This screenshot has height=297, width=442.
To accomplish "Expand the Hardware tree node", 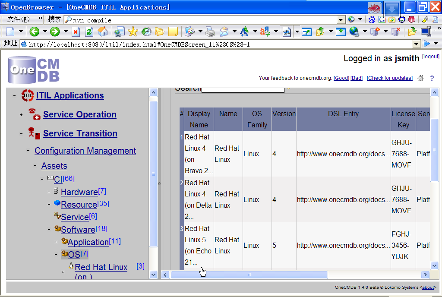I will (x=49, y=192).
